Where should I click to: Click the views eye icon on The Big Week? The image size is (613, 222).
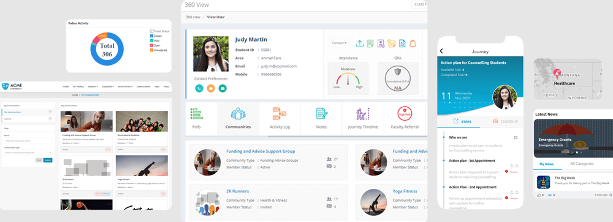click(x=549, y=194)
